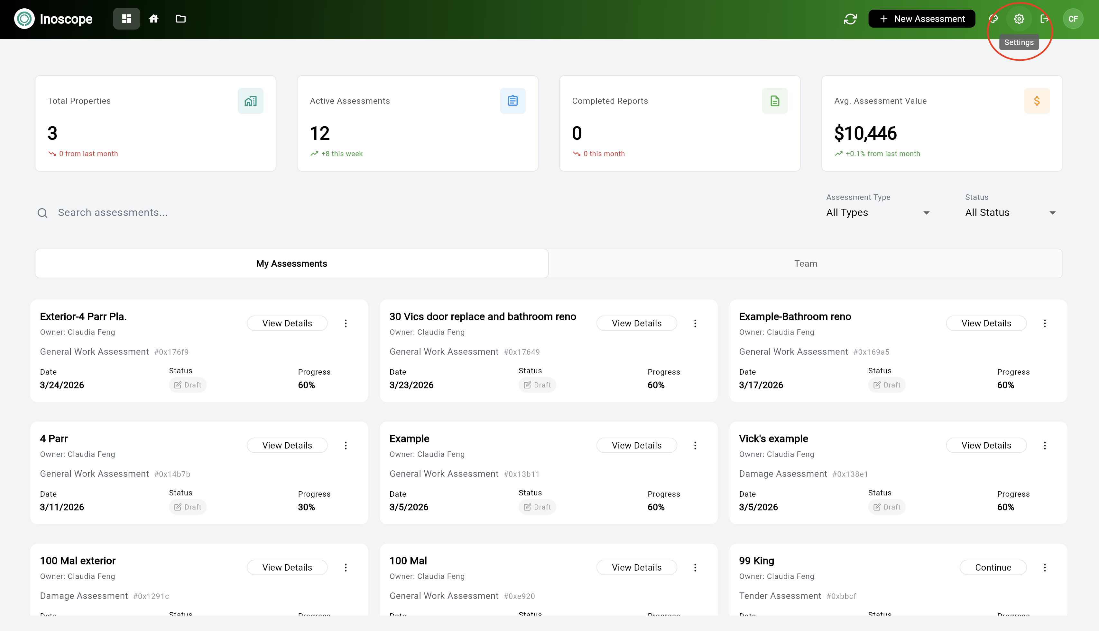Open the projects folder icon

(x=180, y=19)
